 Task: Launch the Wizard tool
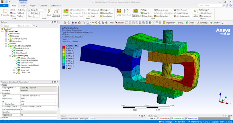[x=145, y=13]
